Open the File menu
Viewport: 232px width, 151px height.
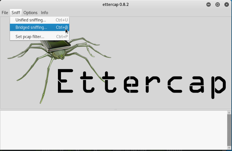pyautogui.click(x=5, y=13)
